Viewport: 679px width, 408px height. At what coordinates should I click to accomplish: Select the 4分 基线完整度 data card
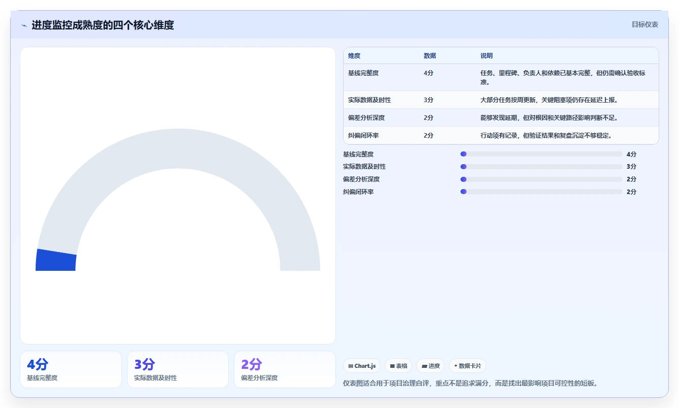71,369
